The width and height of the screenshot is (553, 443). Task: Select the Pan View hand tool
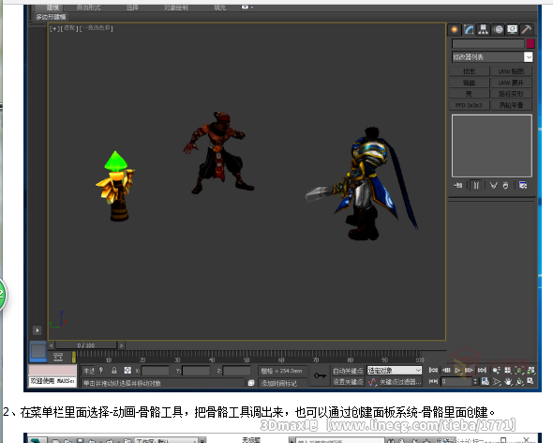click(508, 382)
